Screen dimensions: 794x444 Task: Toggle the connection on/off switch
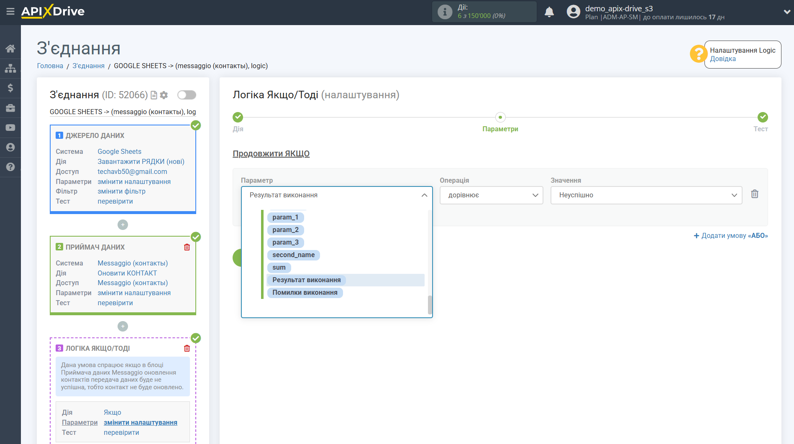[x=187, y=95]
